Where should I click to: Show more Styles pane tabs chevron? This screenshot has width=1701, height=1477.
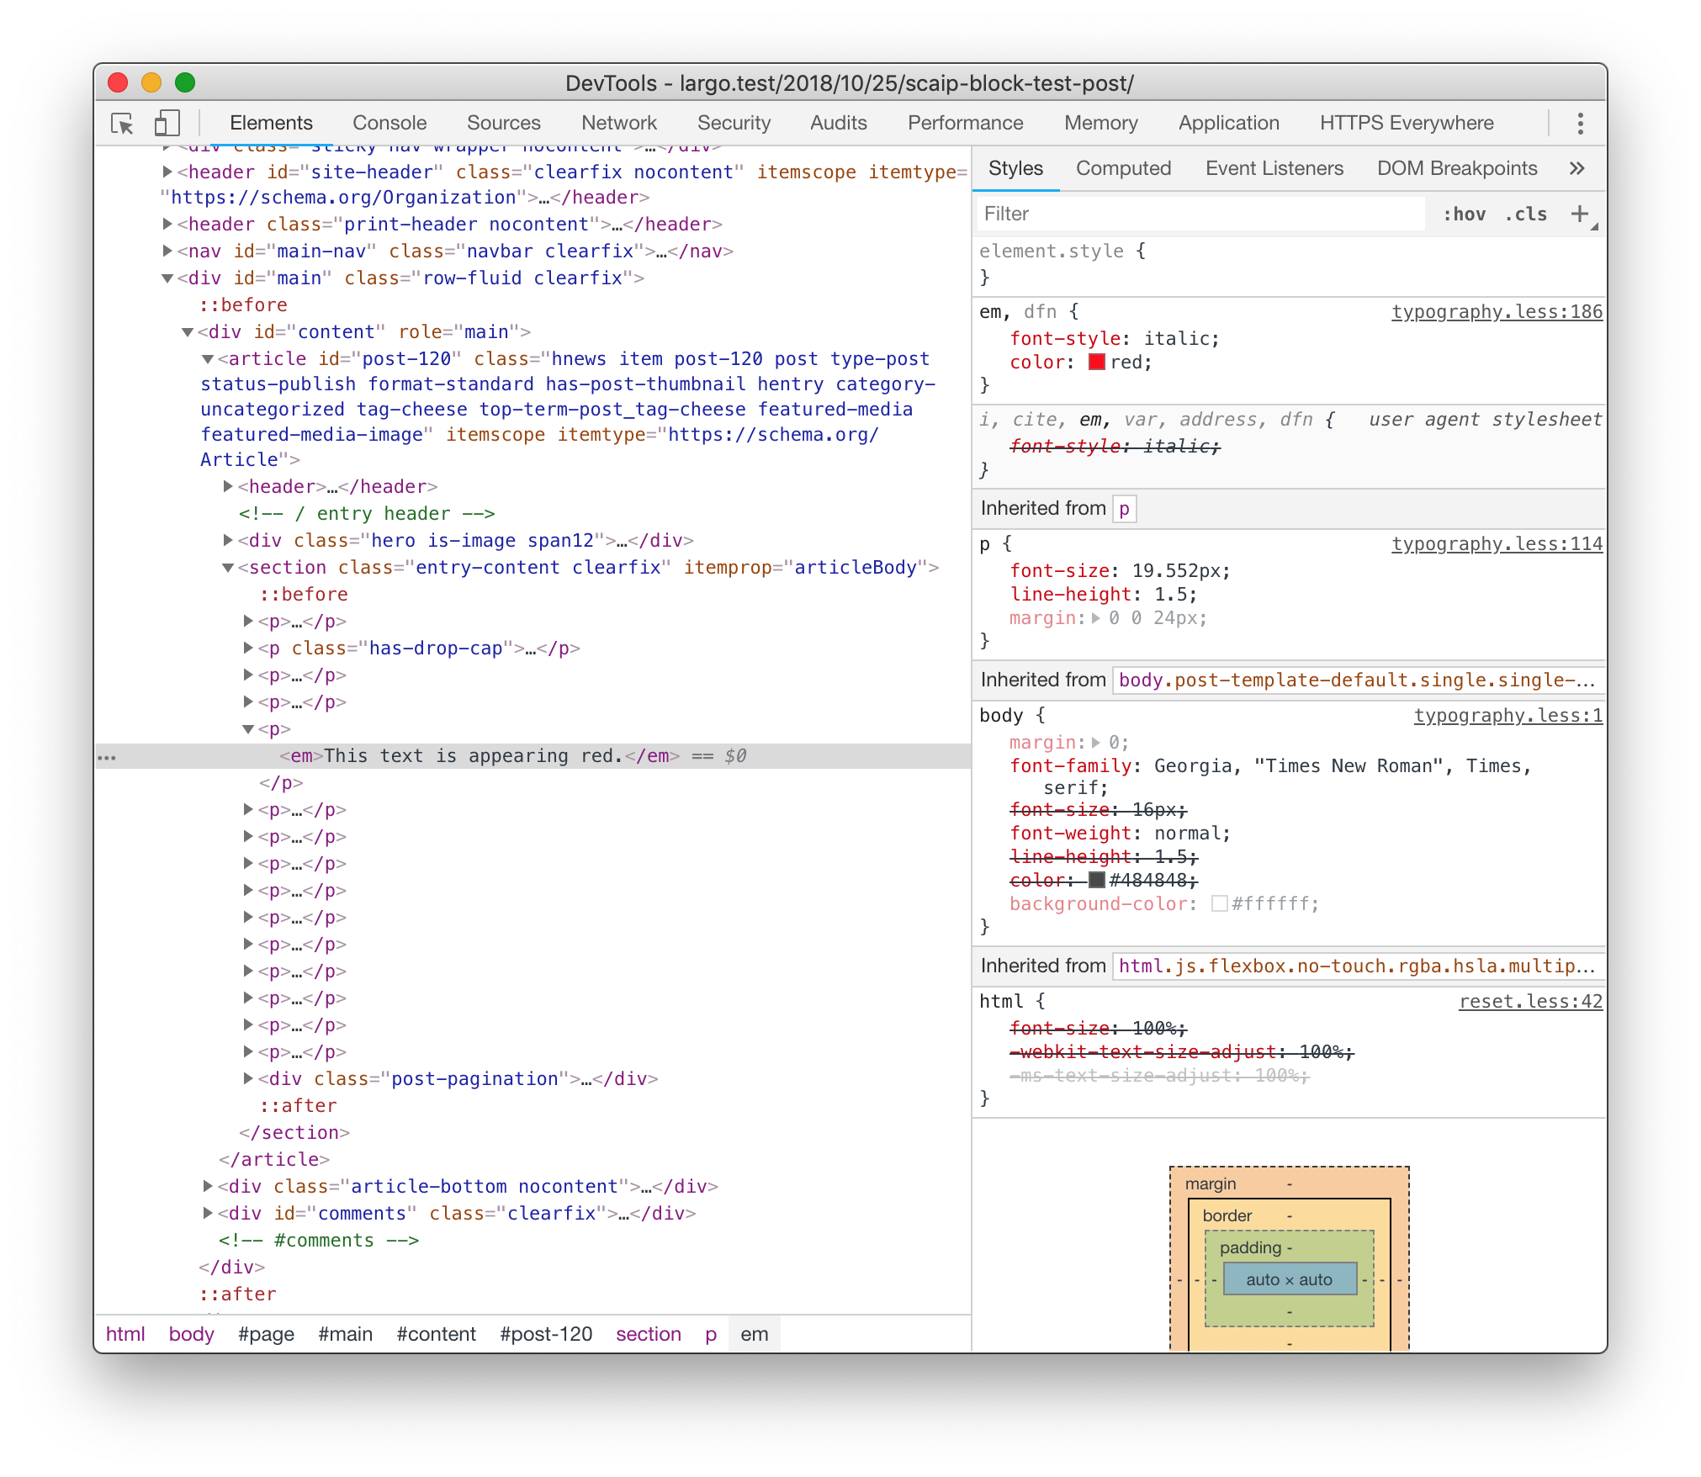click(1576, 168)
